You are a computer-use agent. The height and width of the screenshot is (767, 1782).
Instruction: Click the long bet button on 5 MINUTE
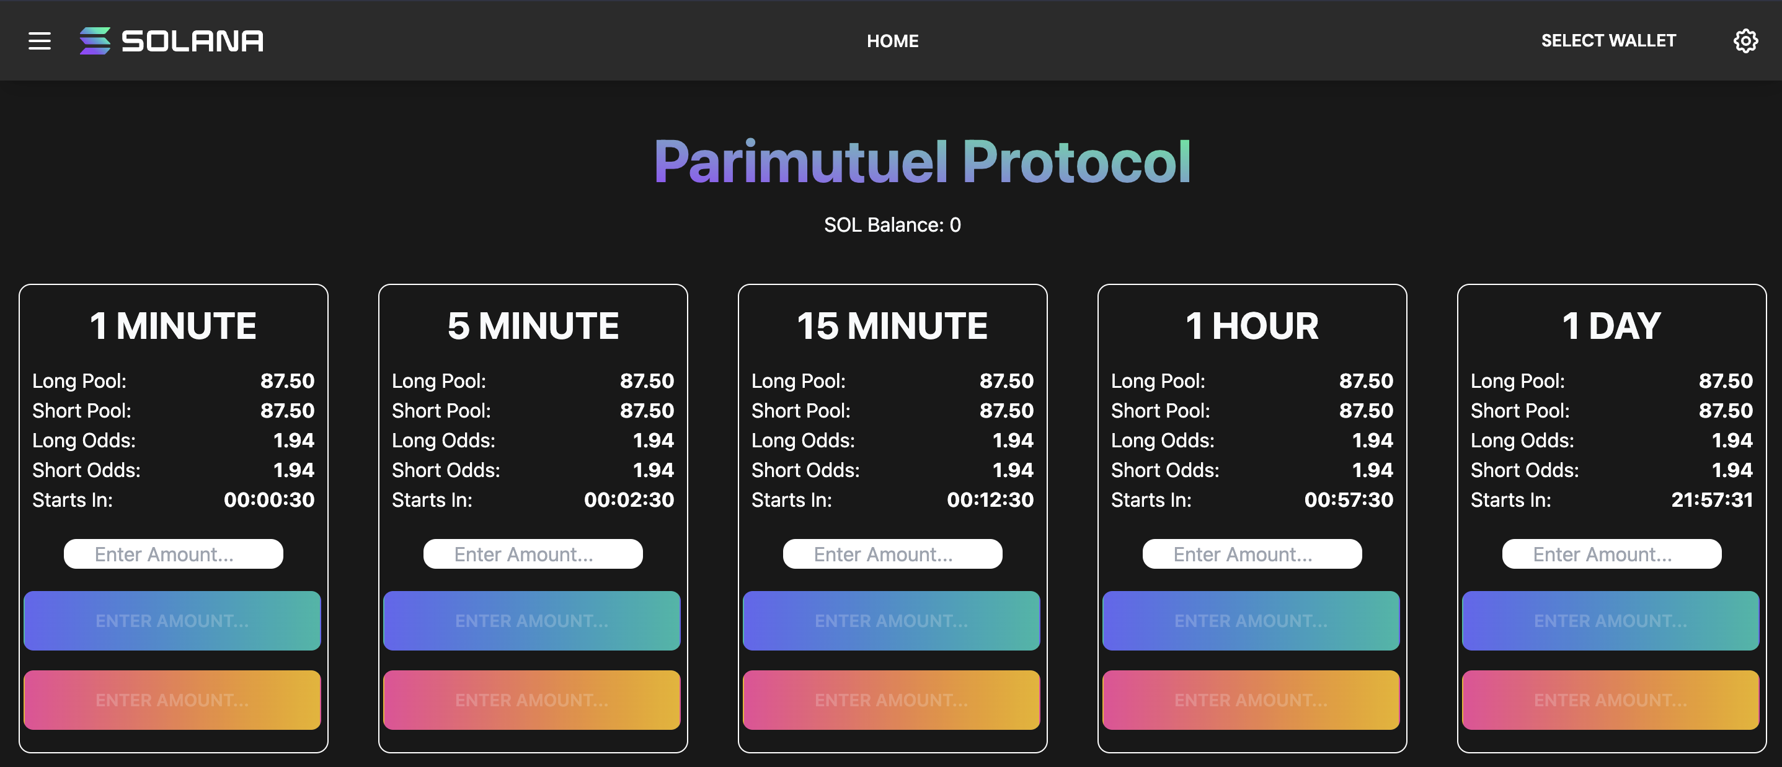click(532, 620)
